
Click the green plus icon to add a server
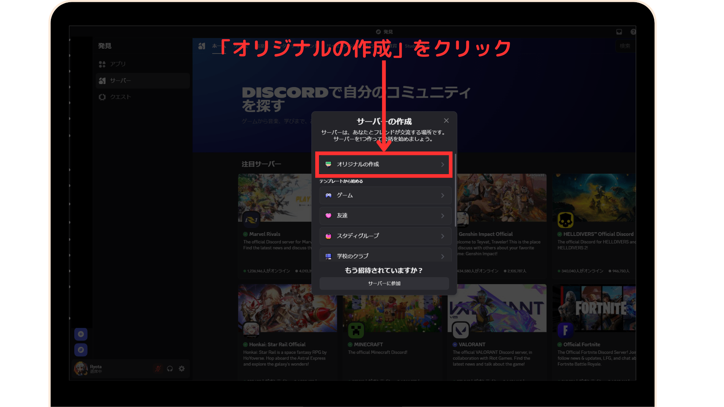(x=81, y=334)
